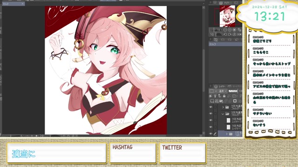Click the 13:21 clock on the overlay
The height and width of the screenshot is (167, 298).
[x=270, y=17]
